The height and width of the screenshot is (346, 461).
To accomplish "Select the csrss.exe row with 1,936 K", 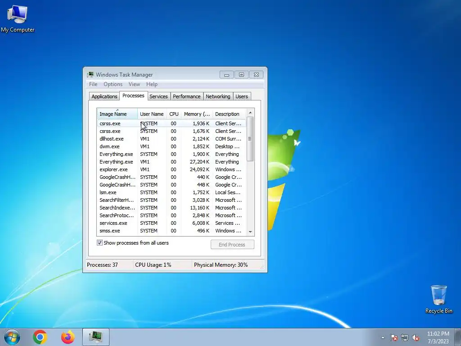I will point(172,123).
